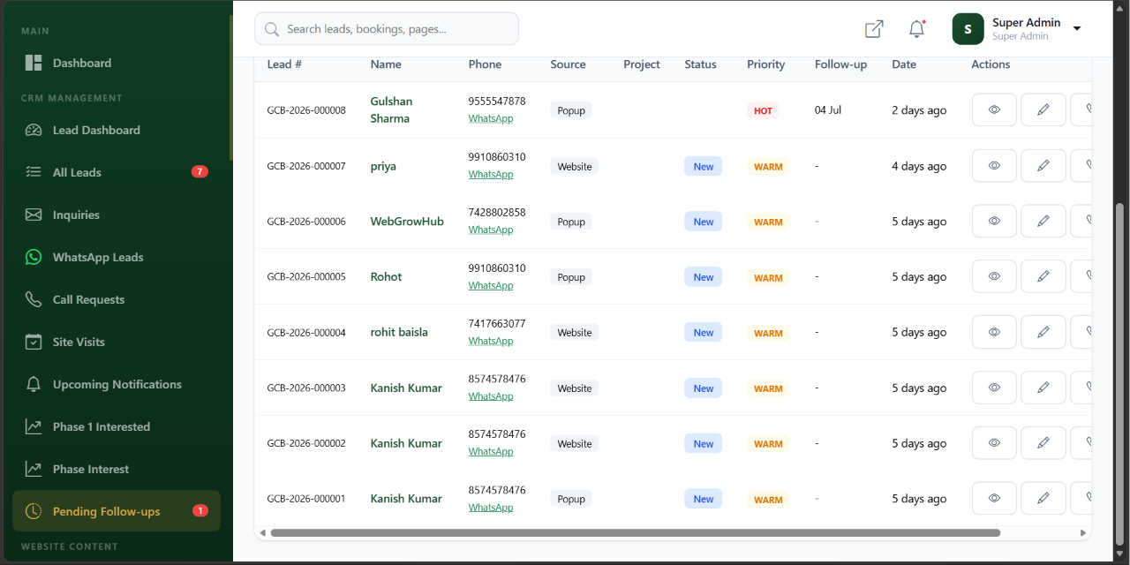Click the WhatsApp Leads icon
Viewport: 1130px width, 565px height.
coord(34,257)
